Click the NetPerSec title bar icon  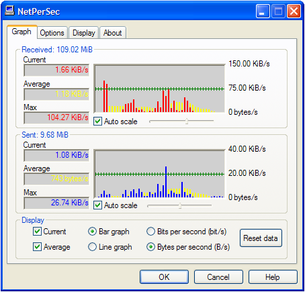tap(9, 11)
